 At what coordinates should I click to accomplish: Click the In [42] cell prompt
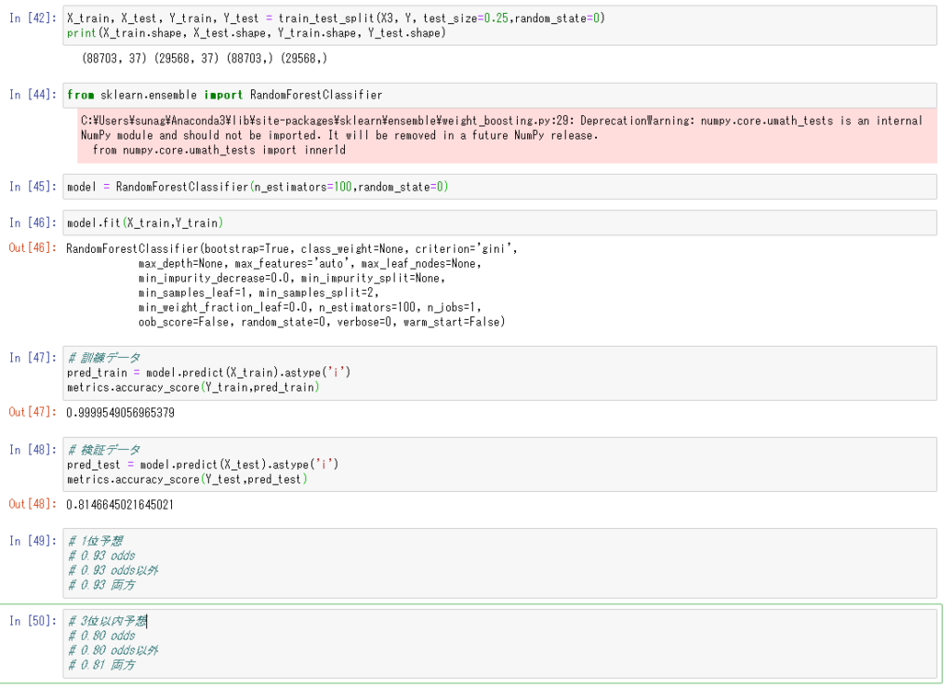coord(31,19)
